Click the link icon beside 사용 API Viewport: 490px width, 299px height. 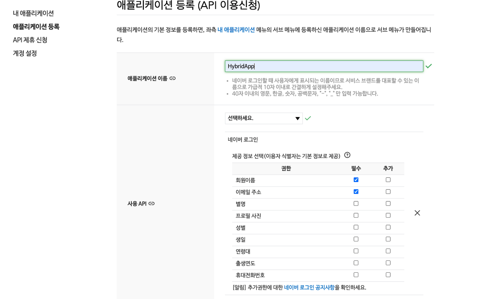152,204
